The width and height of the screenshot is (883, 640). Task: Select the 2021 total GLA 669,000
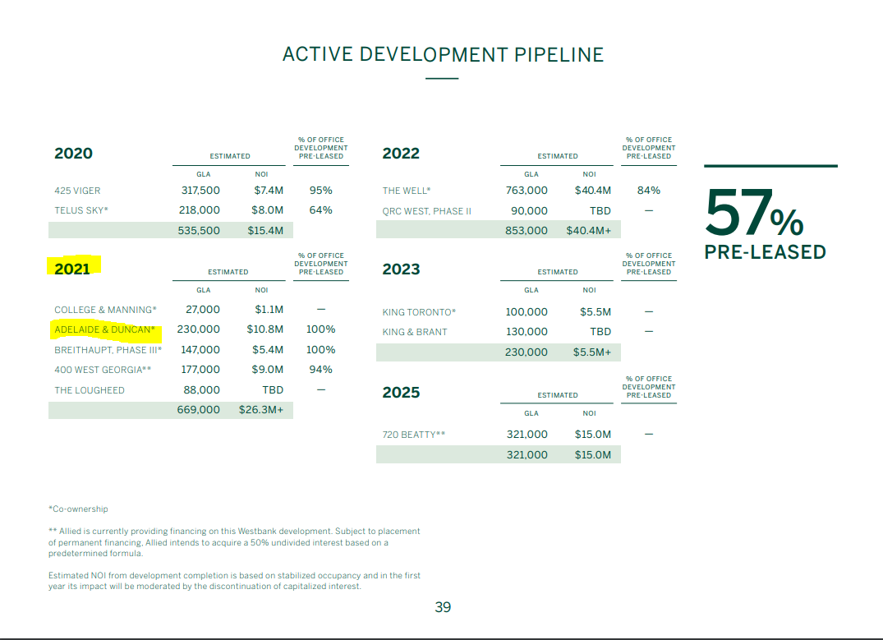[x=198, y=410]
